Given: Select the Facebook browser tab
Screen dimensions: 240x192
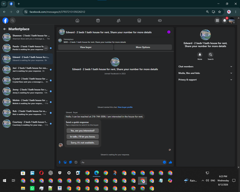Looking at the screenshot, I should click(x=11, y=4).
